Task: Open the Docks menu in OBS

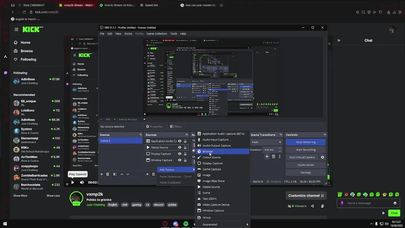Action: [x=128, y=34]
